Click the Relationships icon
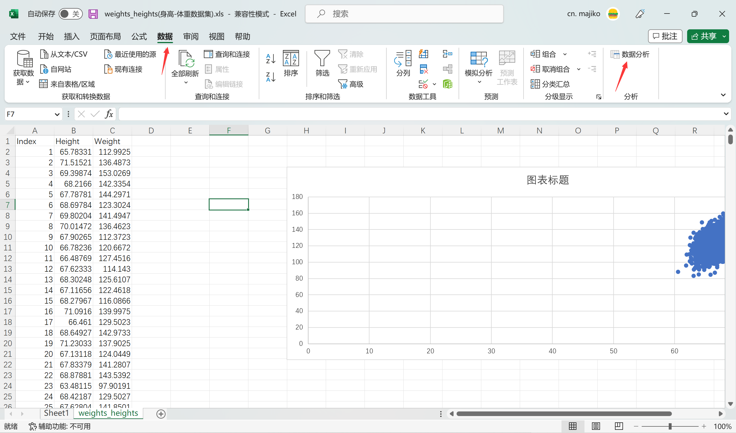This screenshot has height=433, width=736. (447, 69)
